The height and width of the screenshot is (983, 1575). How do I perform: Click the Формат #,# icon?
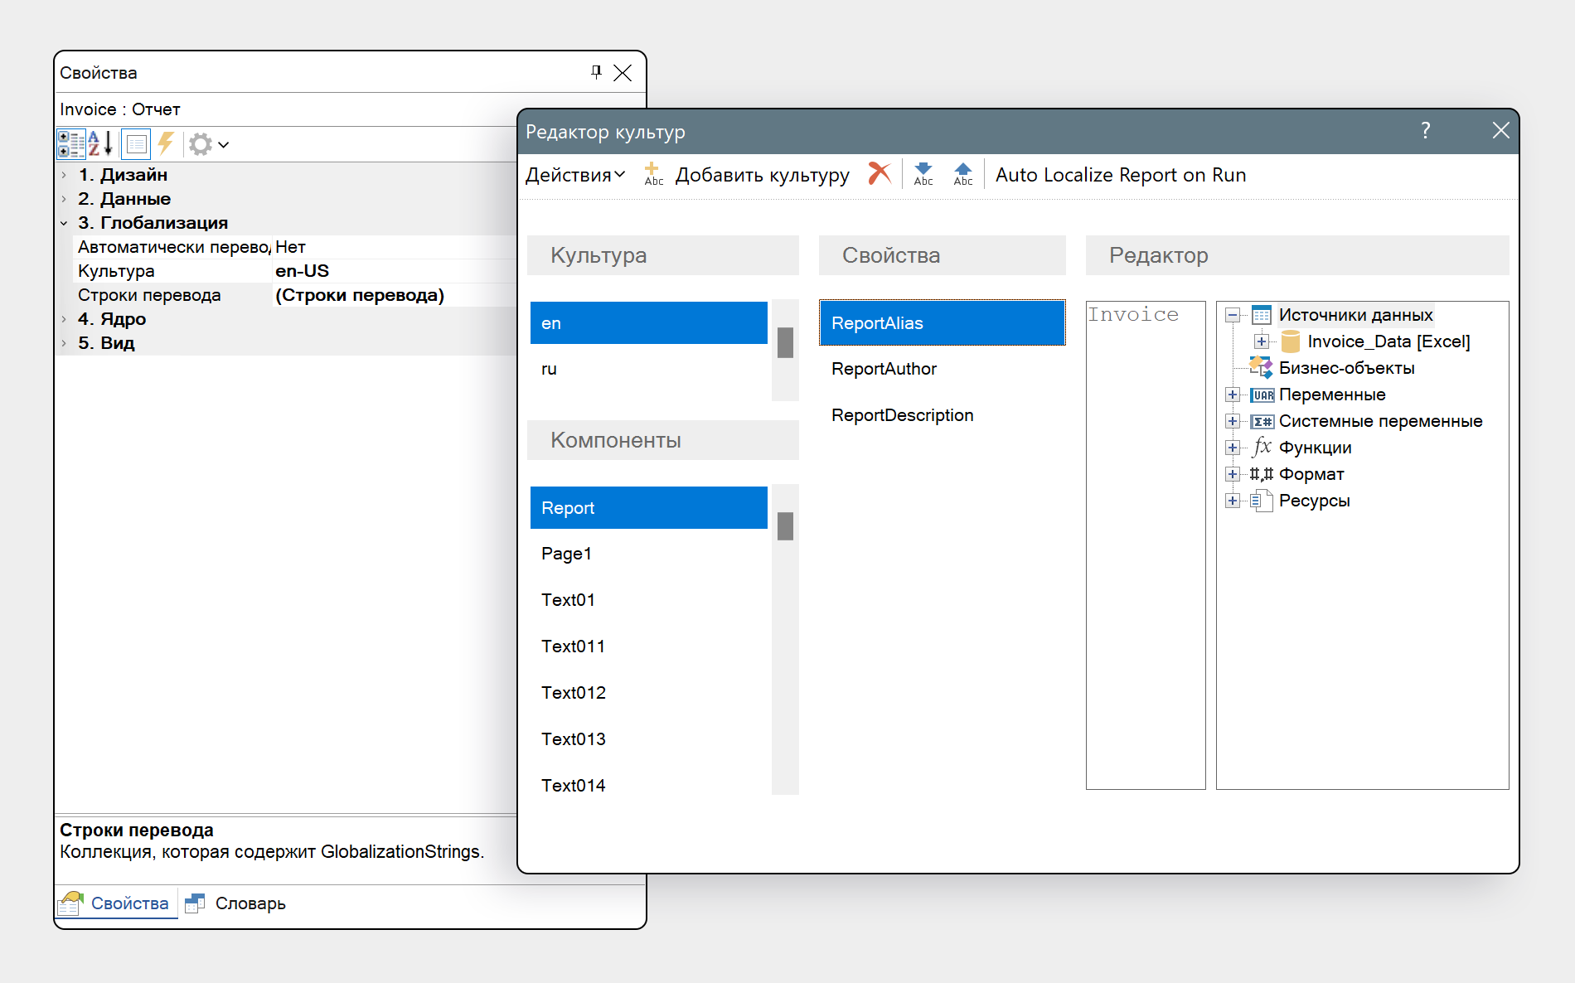point(1262,474)
